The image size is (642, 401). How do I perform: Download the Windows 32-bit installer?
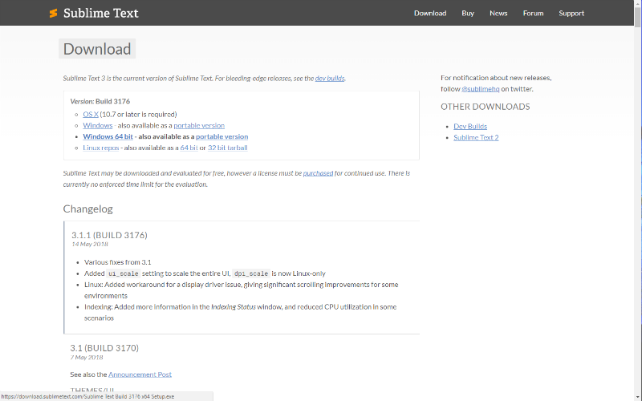[x=97, y=125]
